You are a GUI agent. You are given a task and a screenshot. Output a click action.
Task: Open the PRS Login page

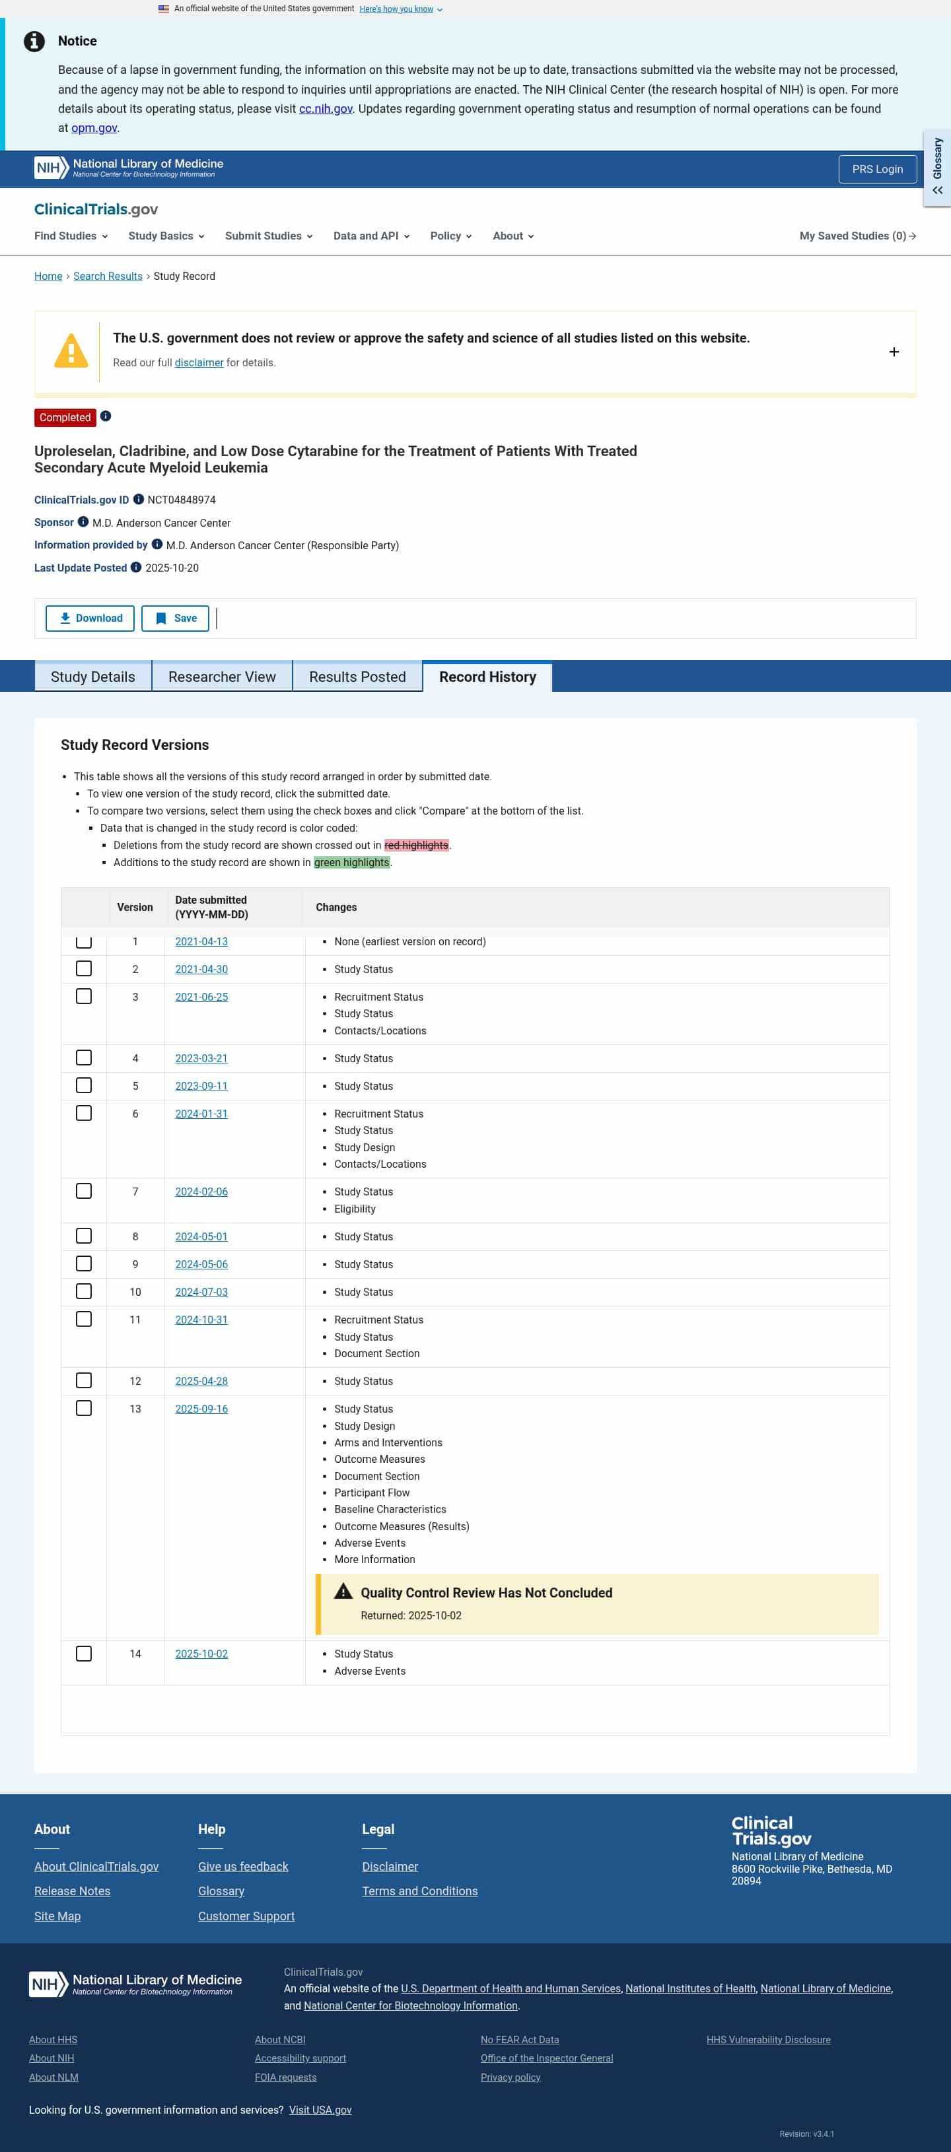pyautogui.click(x=878, y=169)
